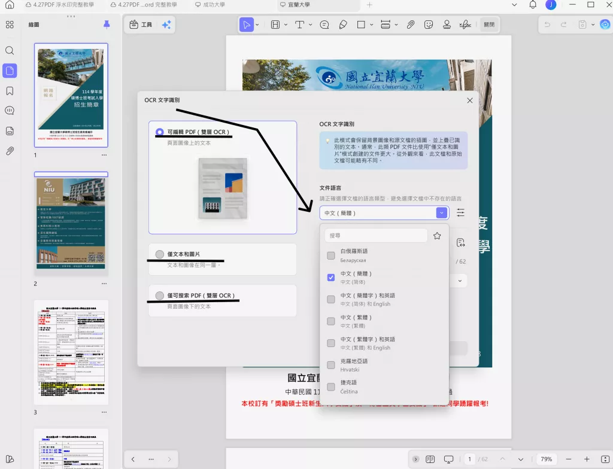Select the text highlight tool

[x=275, y=25]
